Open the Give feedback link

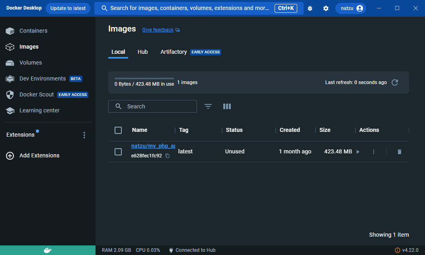coord(158,30)
